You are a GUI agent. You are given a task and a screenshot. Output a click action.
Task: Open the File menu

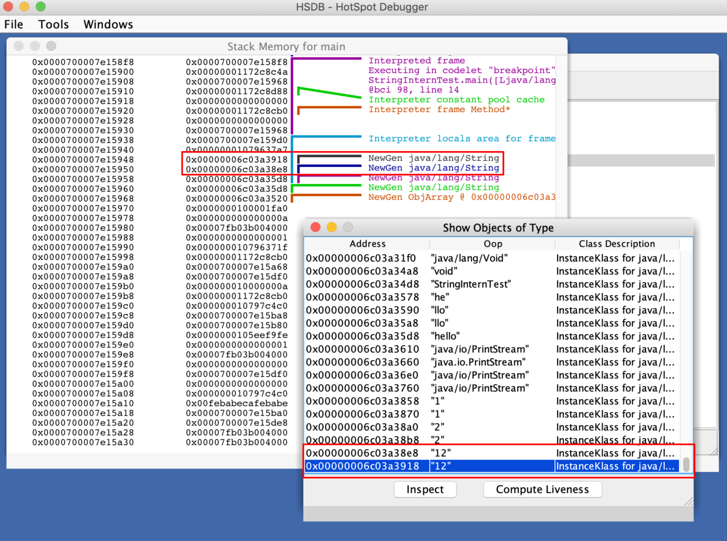13,25
